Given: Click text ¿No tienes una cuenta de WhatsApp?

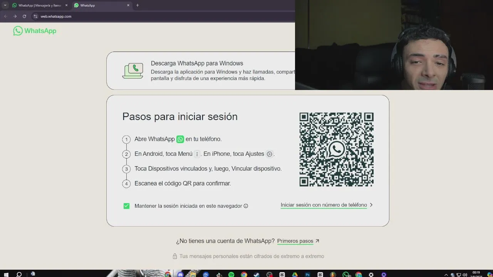Looking at the screenshot, I should [x=225, y=241].
